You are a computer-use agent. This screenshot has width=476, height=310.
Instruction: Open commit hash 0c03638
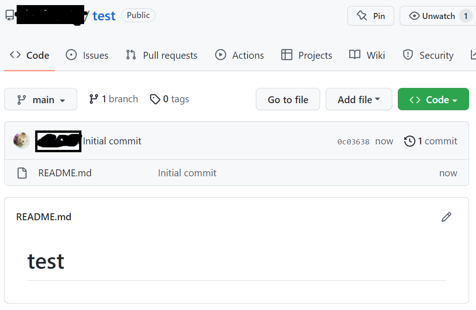coord(353,142)
